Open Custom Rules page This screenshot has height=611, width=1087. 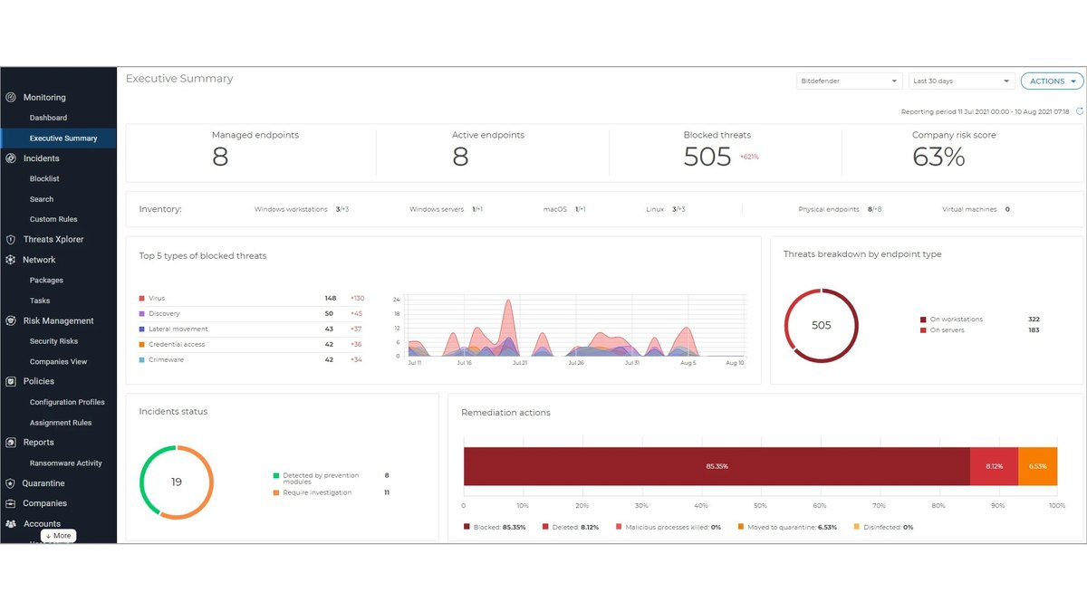coord(53,219)
